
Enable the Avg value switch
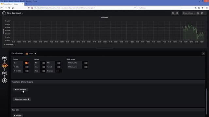pyautogui.click(x=43, y=67)
